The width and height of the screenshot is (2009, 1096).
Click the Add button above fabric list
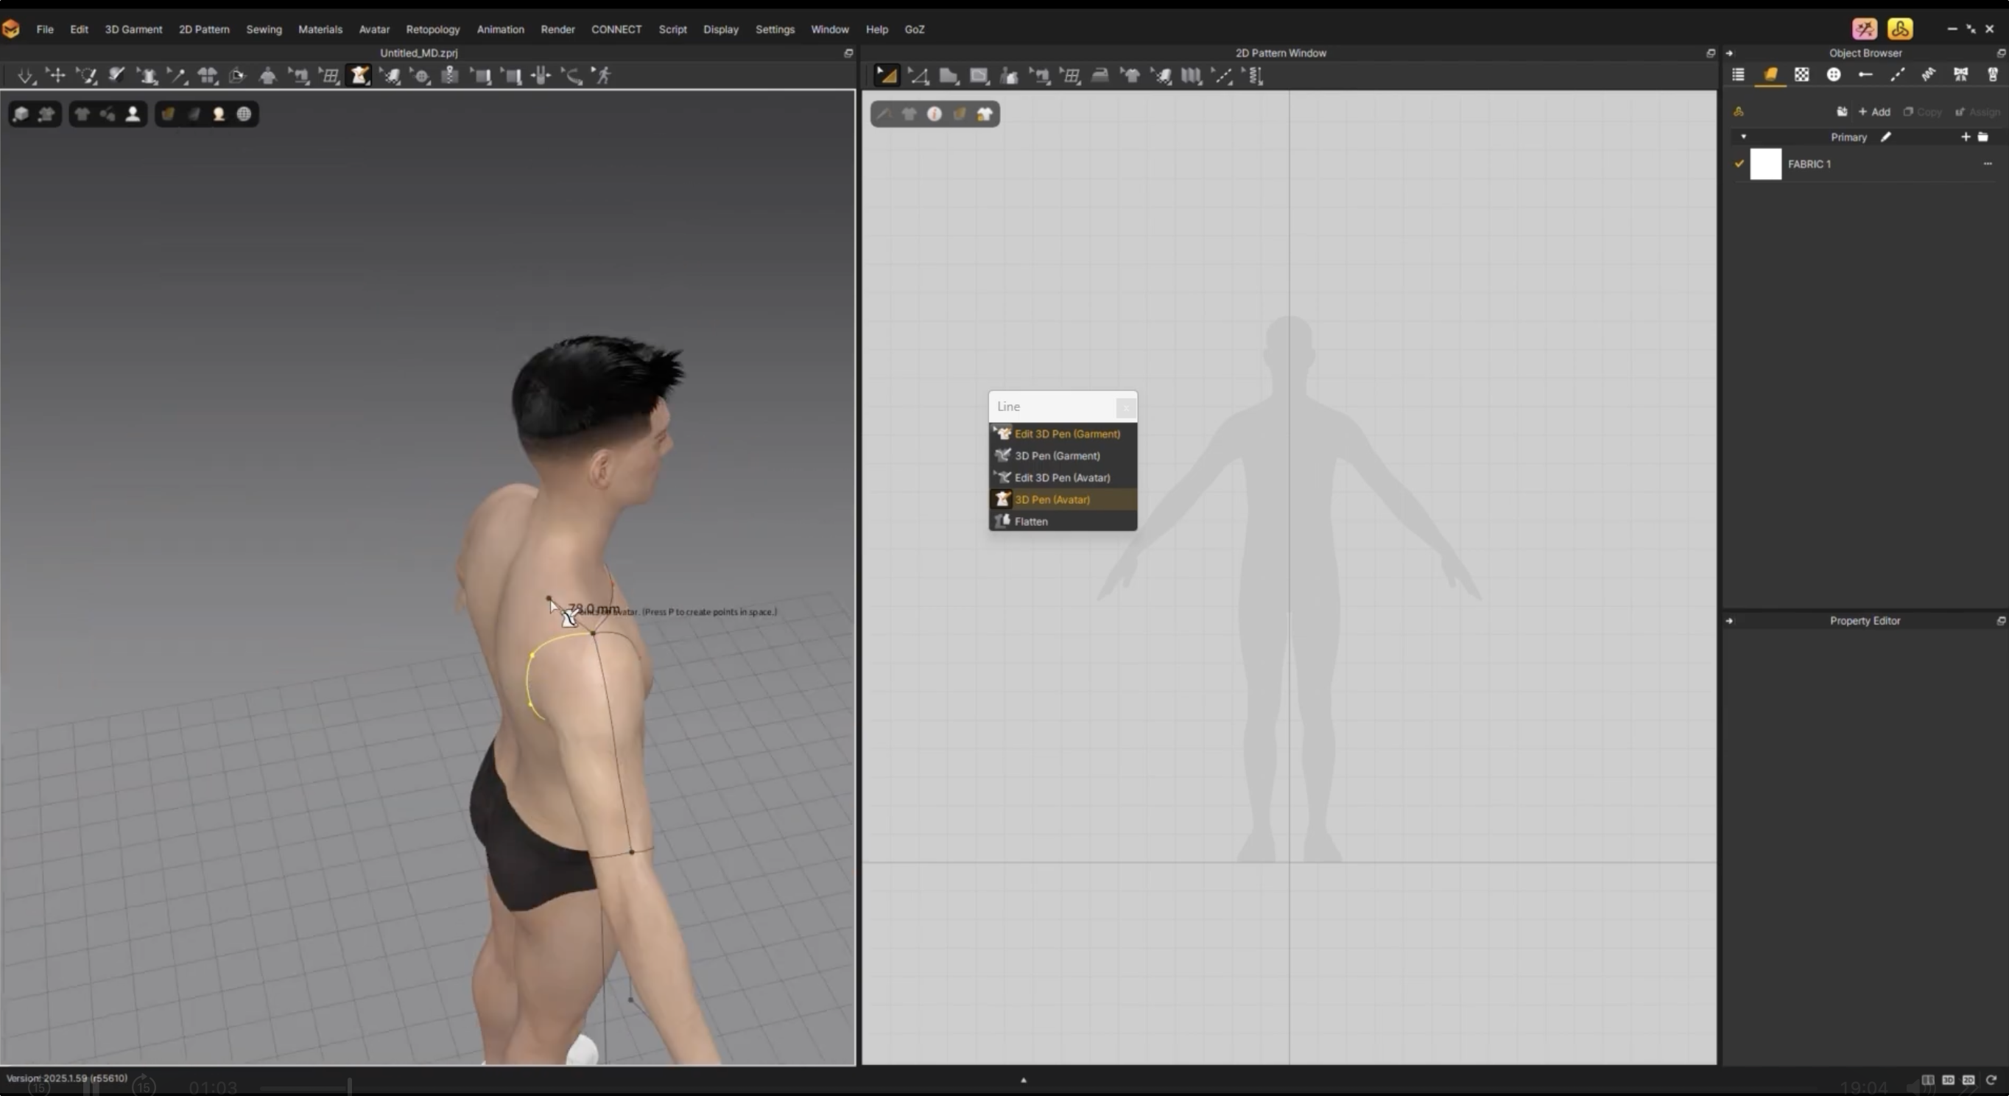pyautogui.click(x=1874, y=113)
